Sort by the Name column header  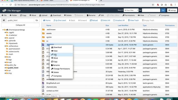pyautogui.click(x=49, y=26)
